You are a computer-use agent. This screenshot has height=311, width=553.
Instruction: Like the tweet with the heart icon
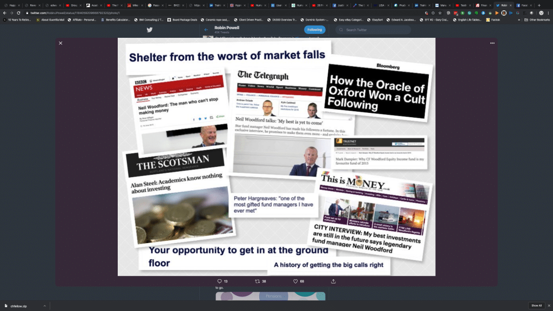[x=295, y=281]
